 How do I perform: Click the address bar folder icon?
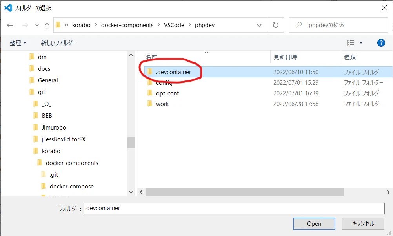pyautogui.click(x=58, y=25)
